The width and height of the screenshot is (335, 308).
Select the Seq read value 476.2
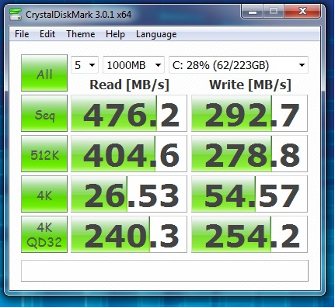point(129,113)
